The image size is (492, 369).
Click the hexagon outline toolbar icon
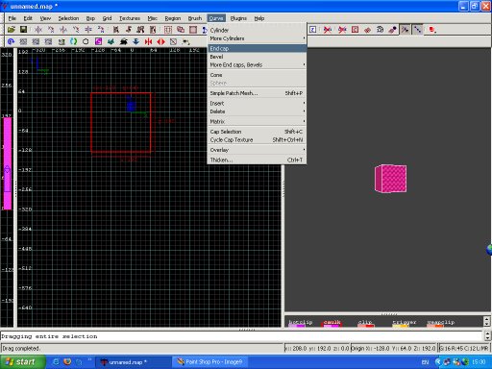click(86, 41)
